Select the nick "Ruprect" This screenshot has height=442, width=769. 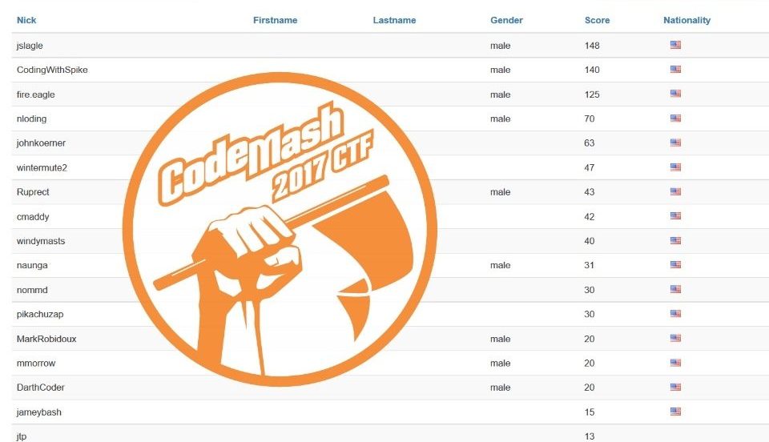pos(33,192)
